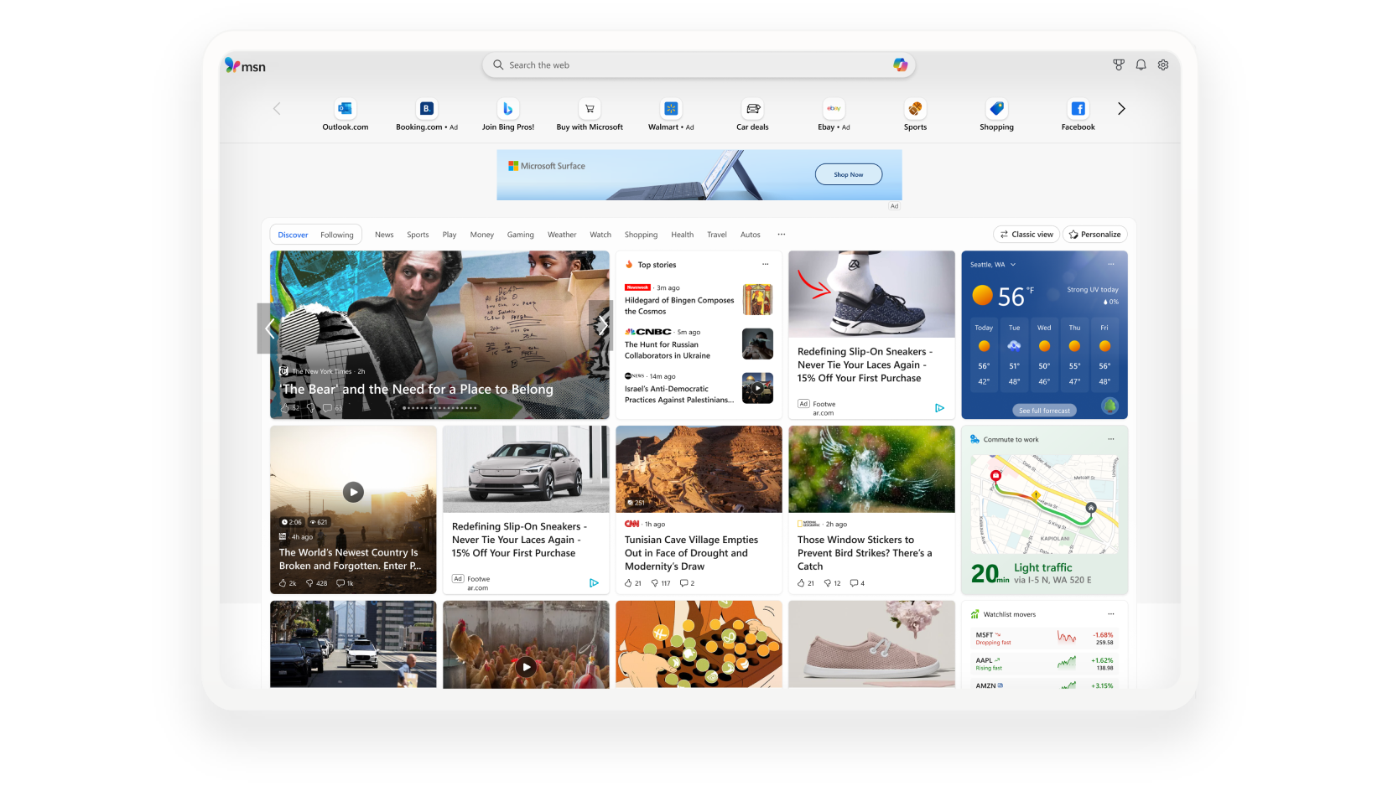1398x786 pixels.
Task: Open the Microsoft Rewards gift icon
Action: tap(1119, 65)
